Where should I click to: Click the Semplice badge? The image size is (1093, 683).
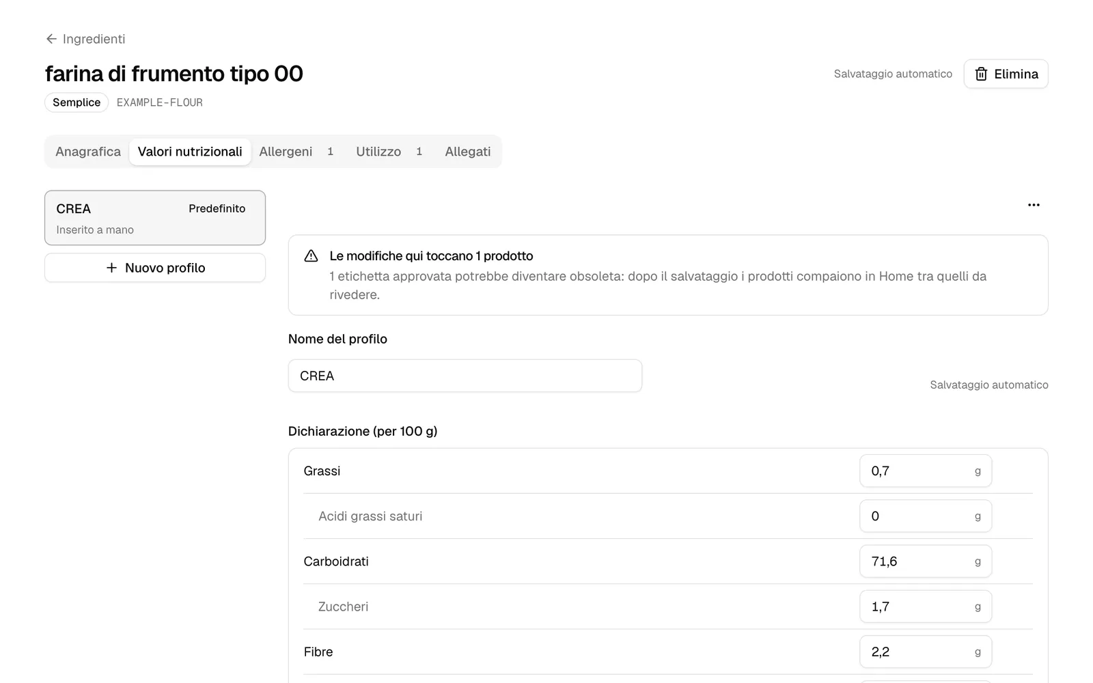77,102
